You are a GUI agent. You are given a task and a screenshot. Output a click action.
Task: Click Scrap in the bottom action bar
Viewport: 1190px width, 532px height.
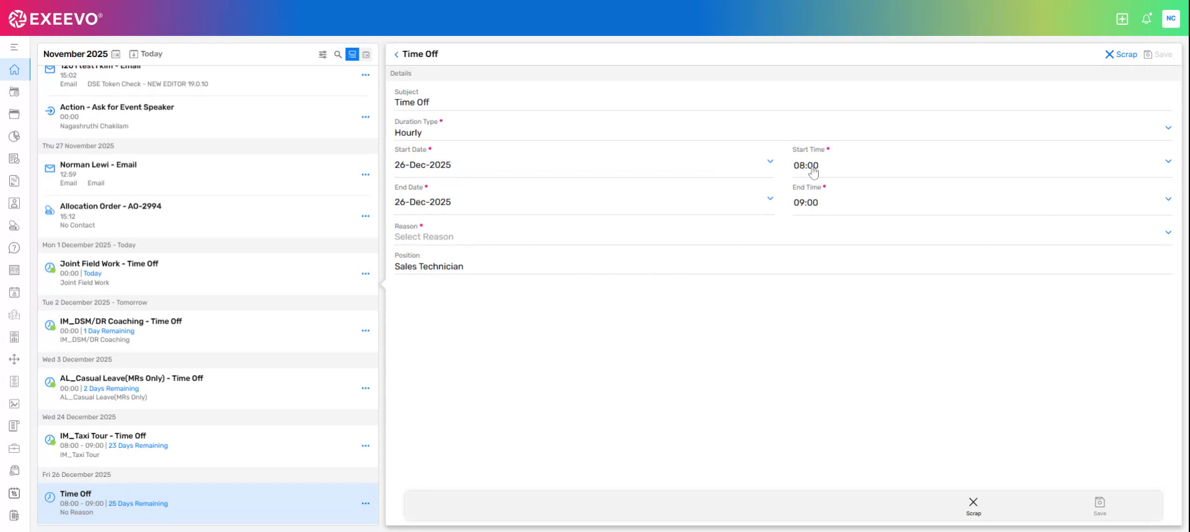point(973,506)
